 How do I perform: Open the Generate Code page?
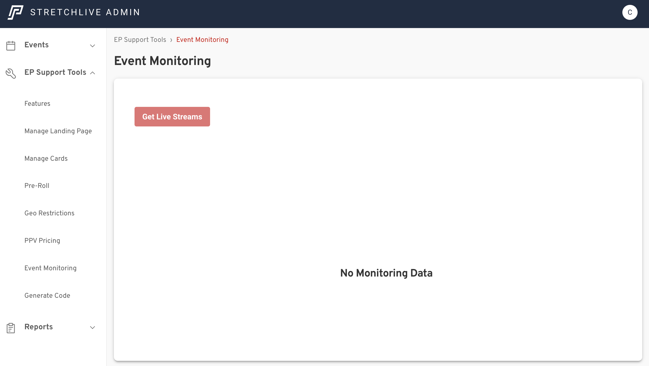pyautogui.click(x=47, y=296)
